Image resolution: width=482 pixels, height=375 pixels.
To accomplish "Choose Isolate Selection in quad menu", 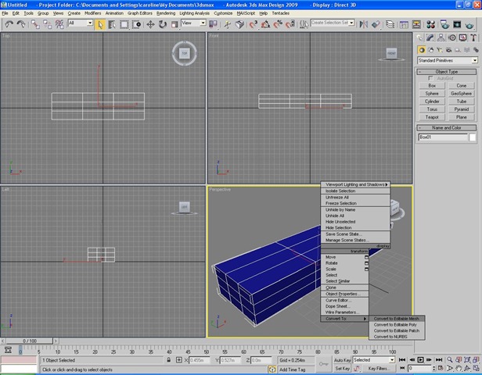I will [340, 191].
